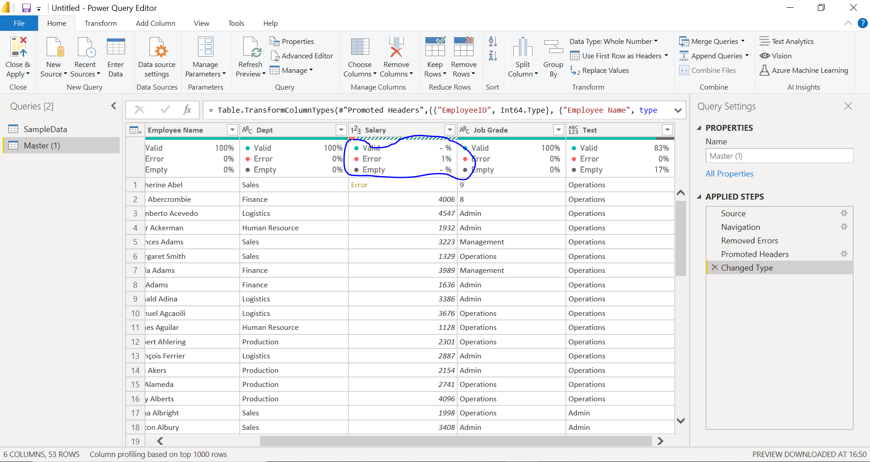Open Employee Name column filter dropdown
870x462 pixels.
tap(232, 130)
